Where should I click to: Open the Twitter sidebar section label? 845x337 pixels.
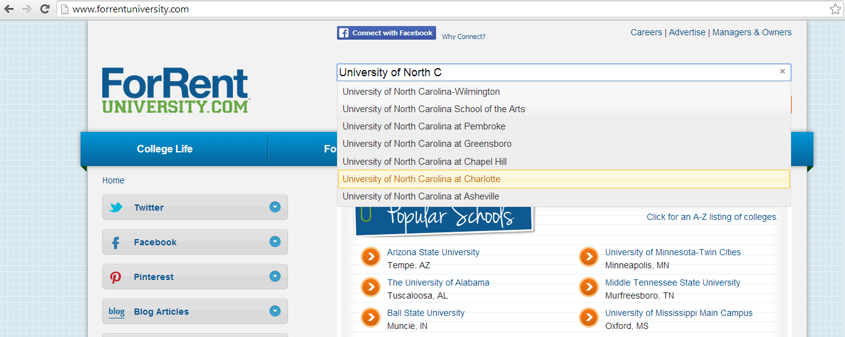point(149,208)
